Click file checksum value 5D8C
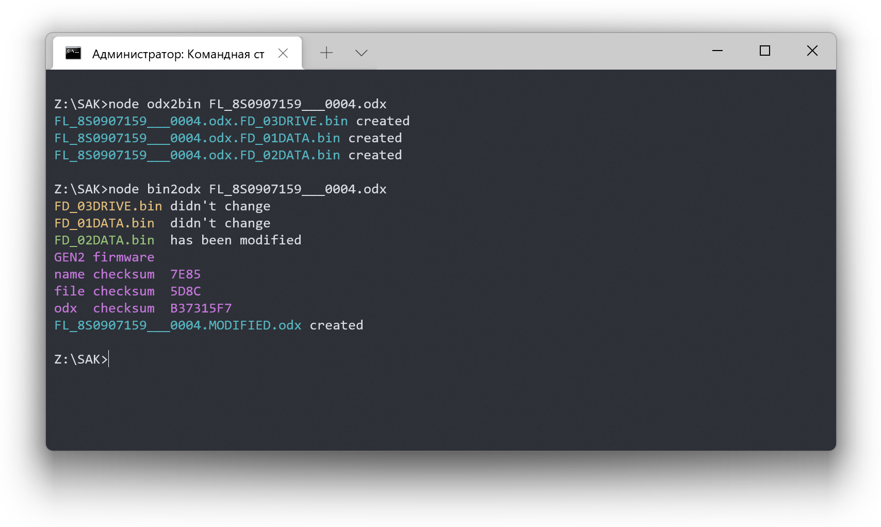 tap(186, 291)
